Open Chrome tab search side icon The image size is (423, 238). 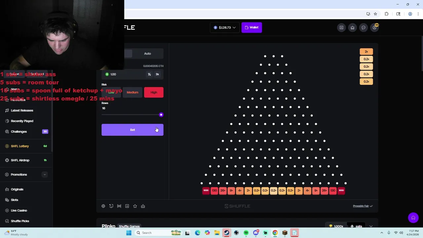click(398, 14)
